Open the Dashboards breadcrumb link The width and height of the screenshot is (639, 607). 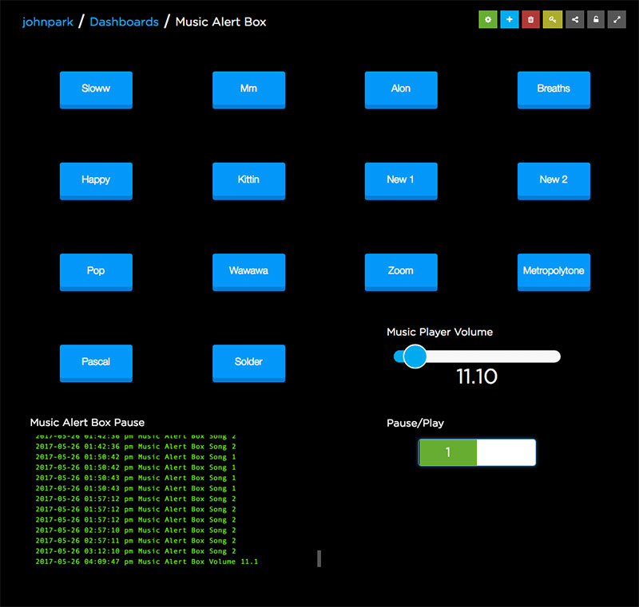[124, 22]
